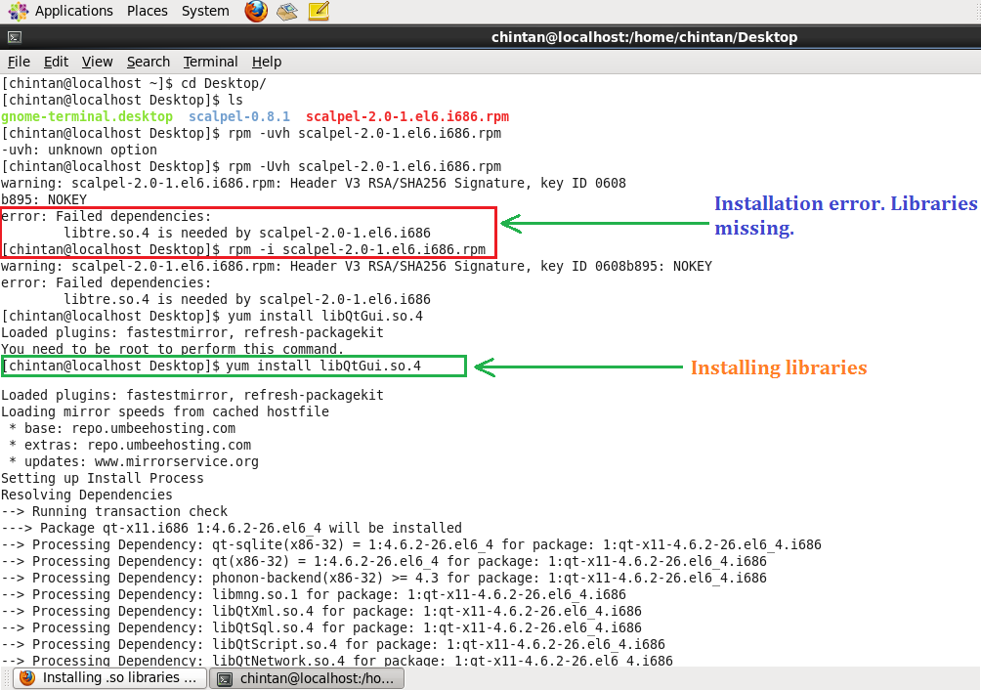Viewport: 981px width, 690px height.
Task: Click the Firefox icon on the taskbar button
Action: coord(28,677)
